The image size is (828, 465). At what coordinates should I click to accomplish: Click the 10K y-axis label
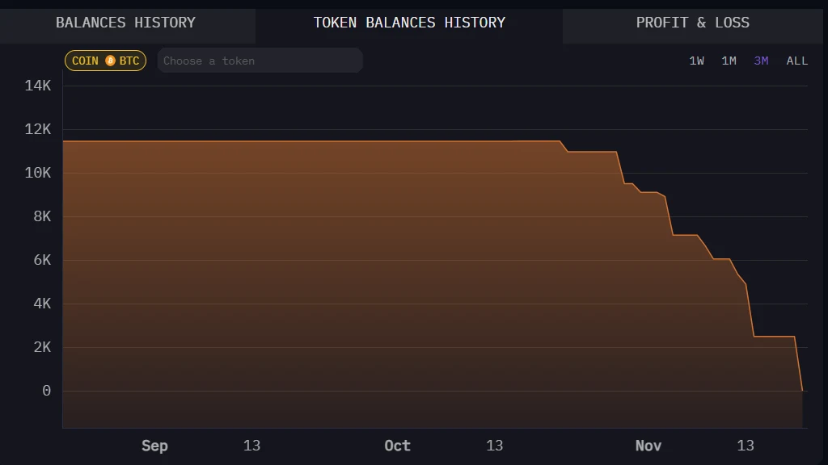click(38, 173)
